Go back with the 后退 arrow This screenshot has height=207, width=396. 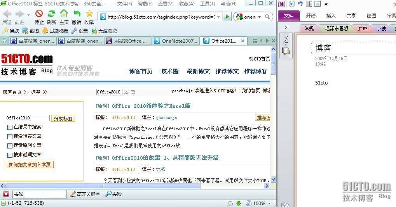click(7, 14)
